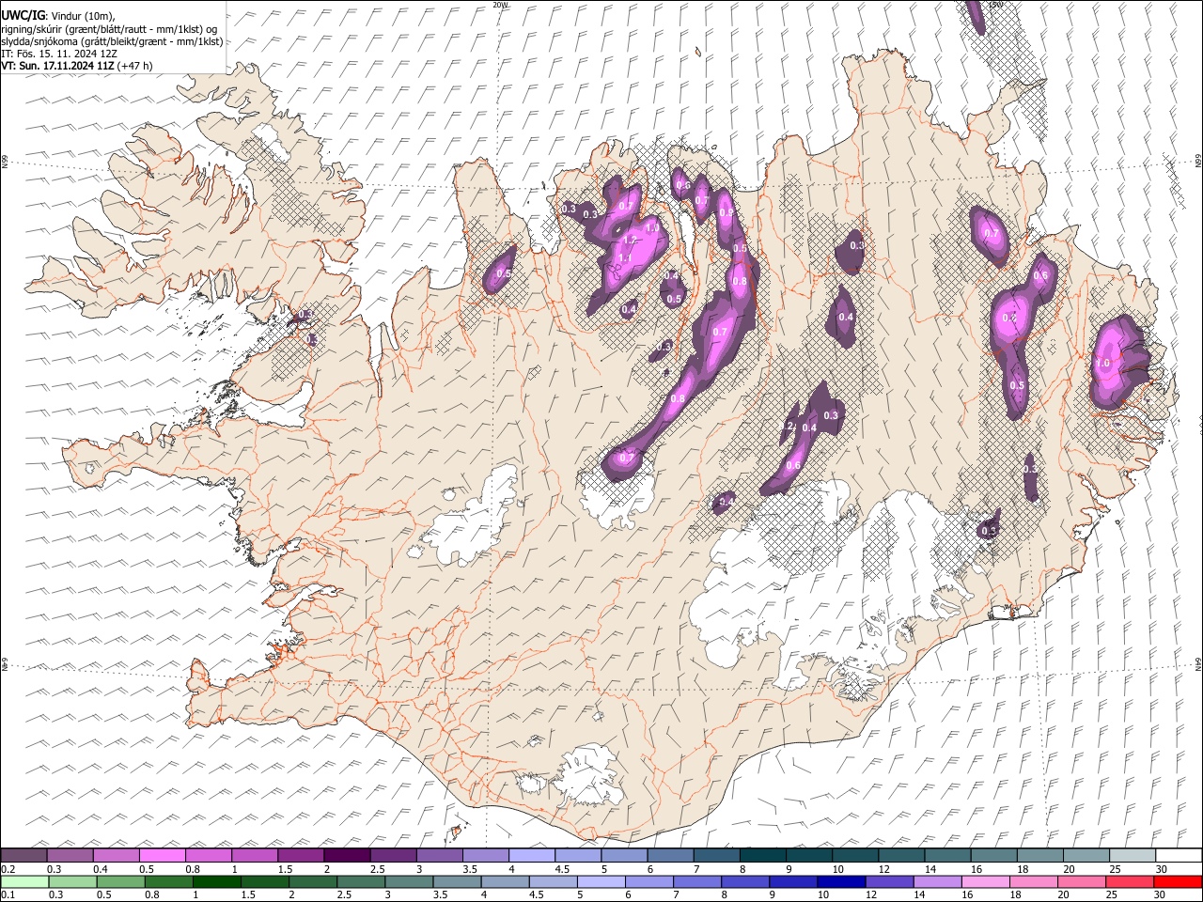Click the 'slydda/snjókoma' legend description line

point(112,41)
